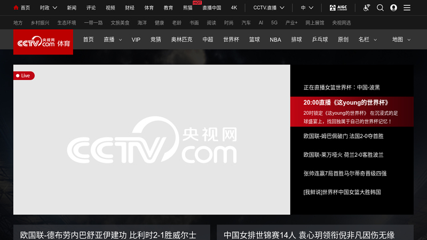The height and width of the screenshot is (240, 427).
Task: Select the NBA tab
Action: tap(275, 39)
